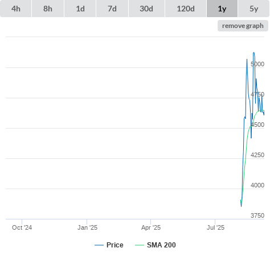Open the 5y time range
Image resolution: width=270 pixels, height=260 pixels.
(x=254, y=9)
